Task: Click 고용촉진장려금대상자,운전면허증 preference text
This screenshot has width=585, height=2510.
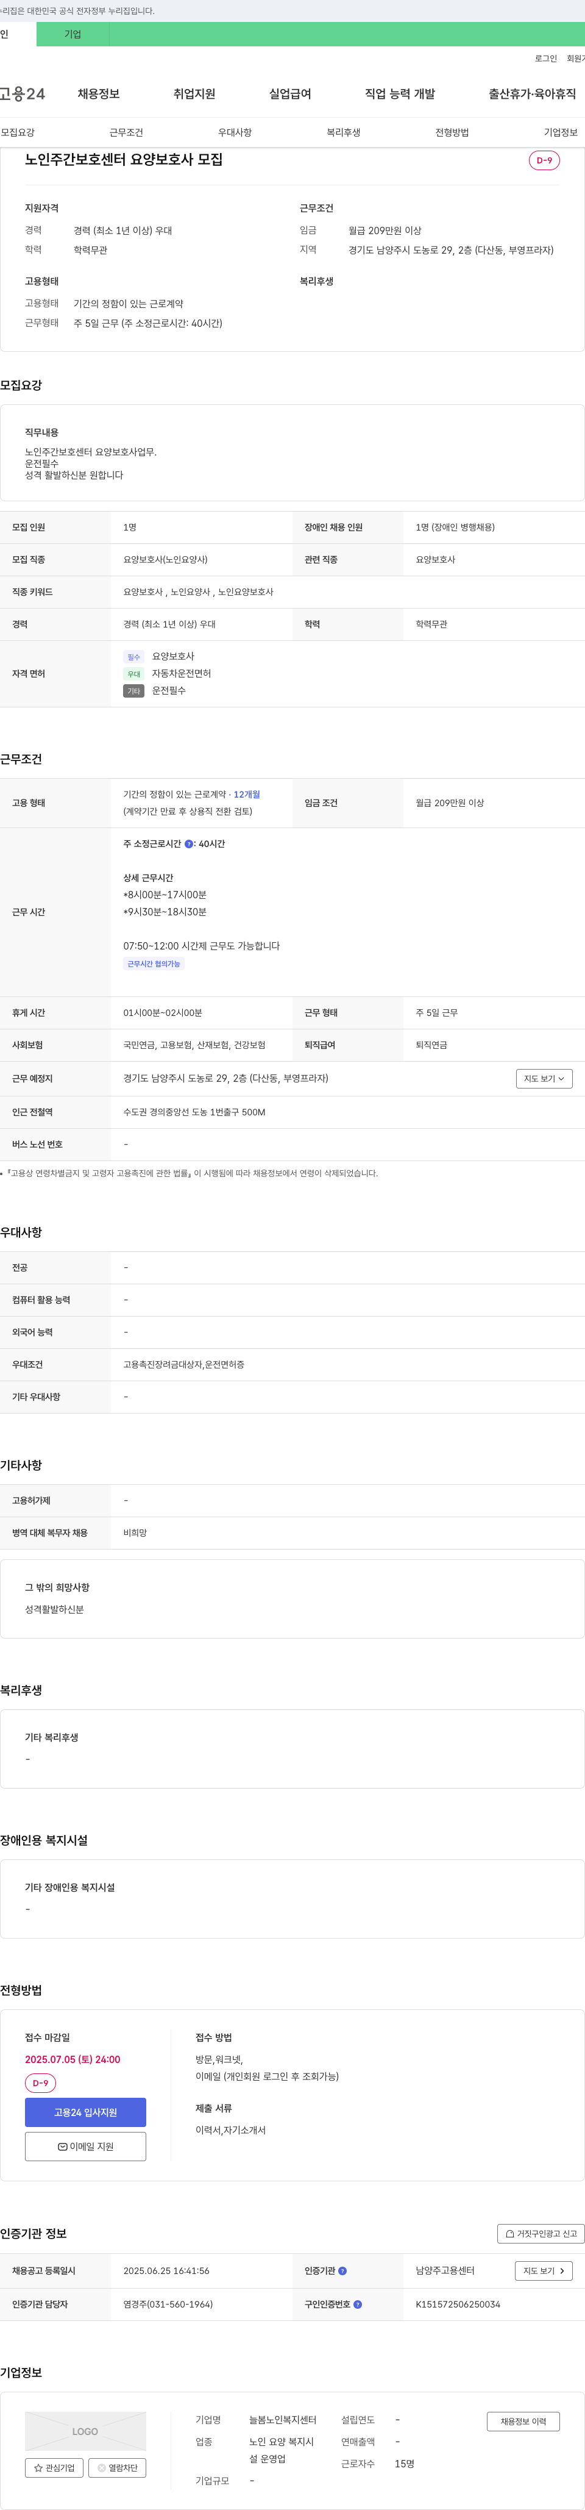Action: tap(184, 1364)
